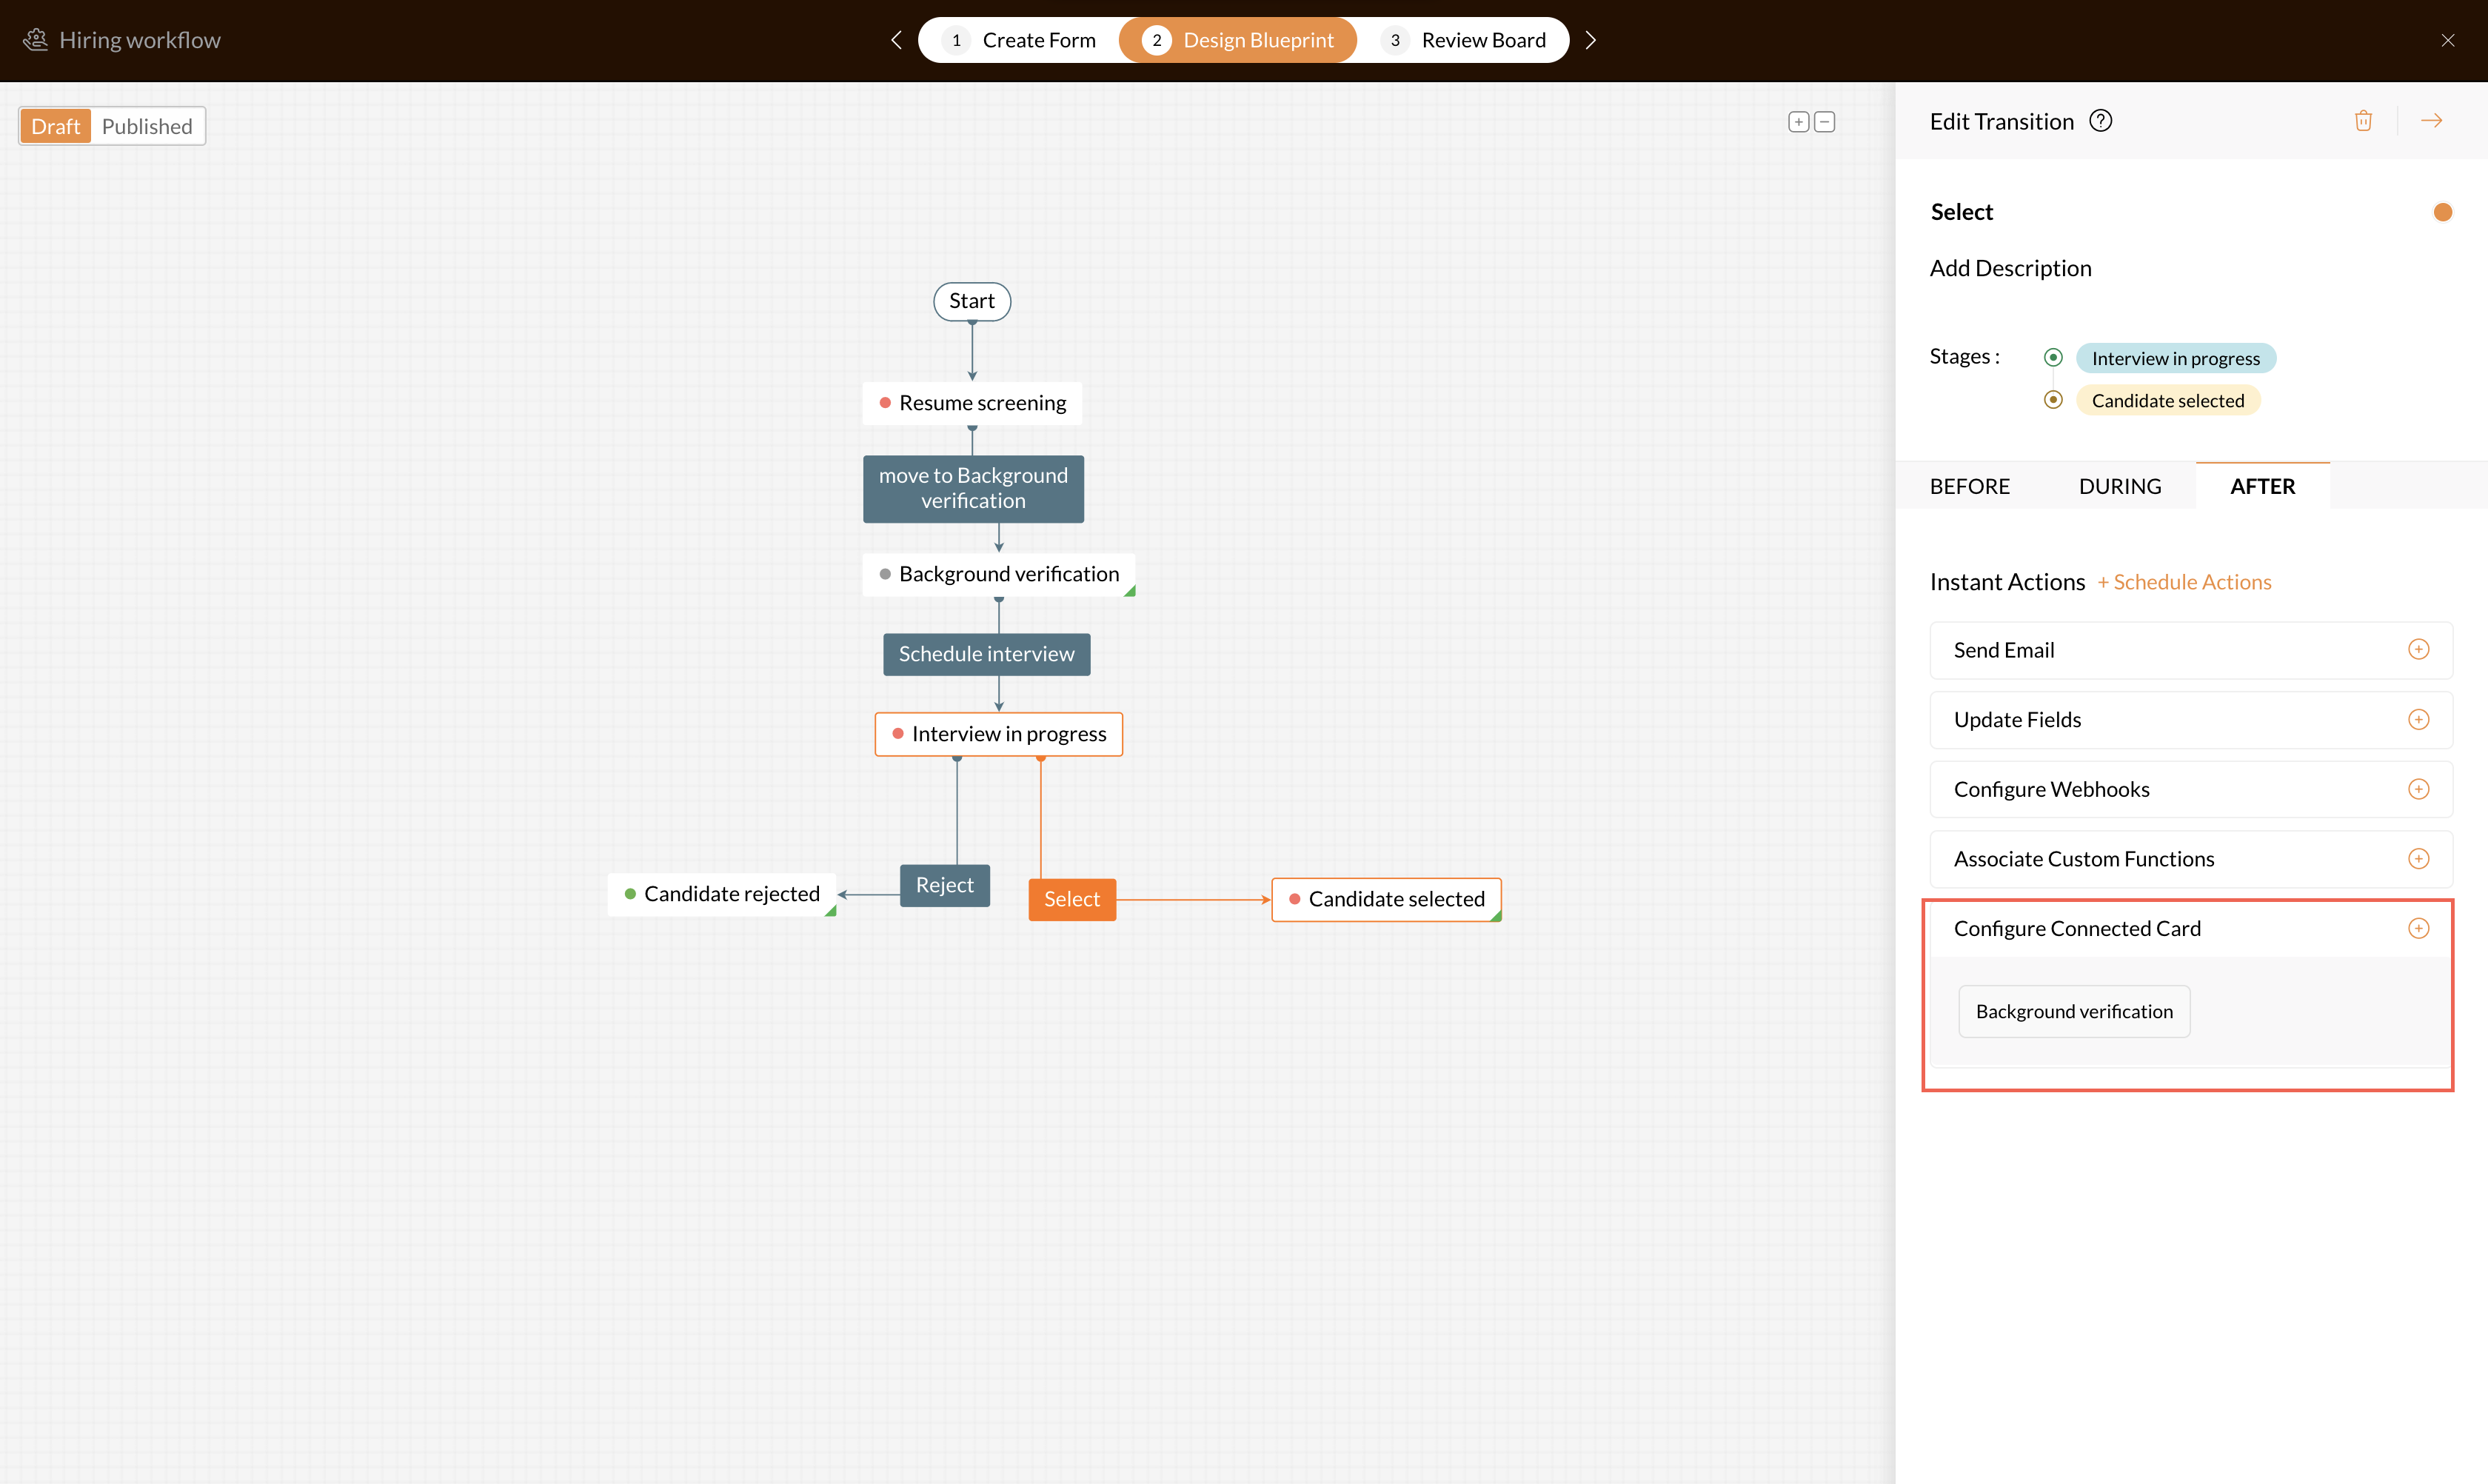Viewport: 2488px width, 1484px height.
Task: Select the Draft mode toggle
Action: pyautogui.click(x=55, y=126)
